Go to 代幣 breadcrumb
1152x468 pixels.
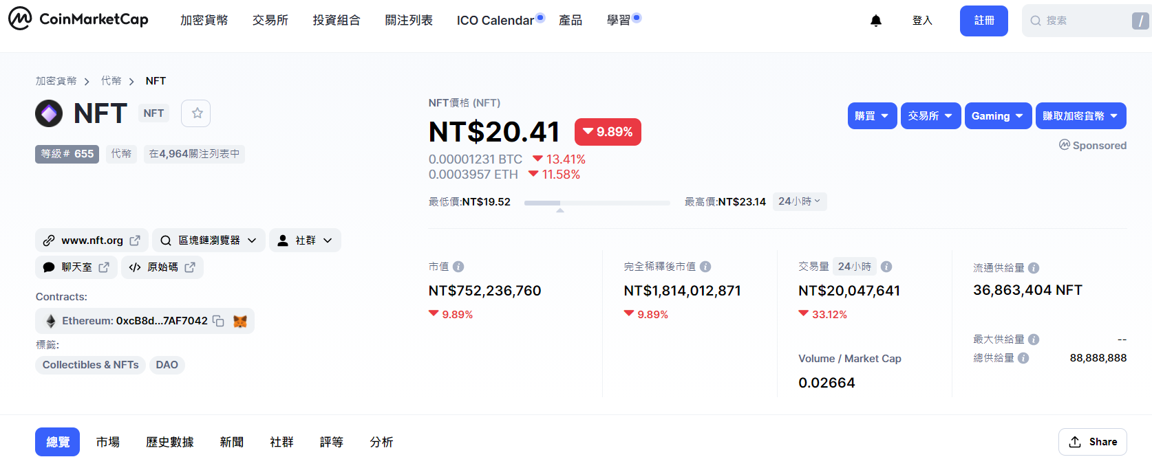(111, 81)
